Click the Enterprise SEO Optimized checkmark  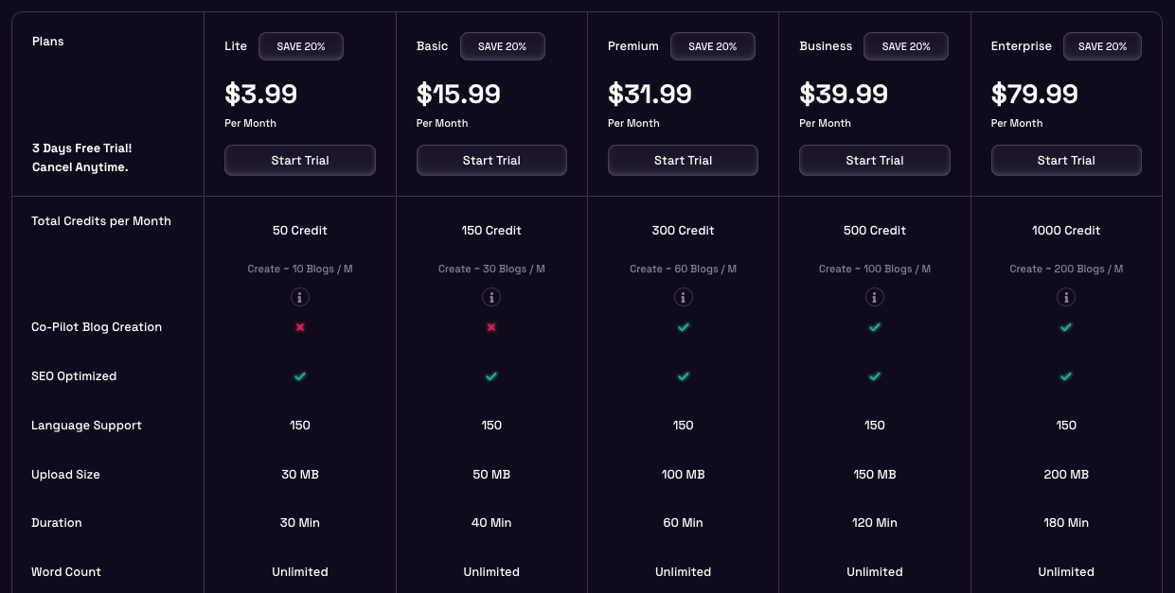(x=1066, y=376)
